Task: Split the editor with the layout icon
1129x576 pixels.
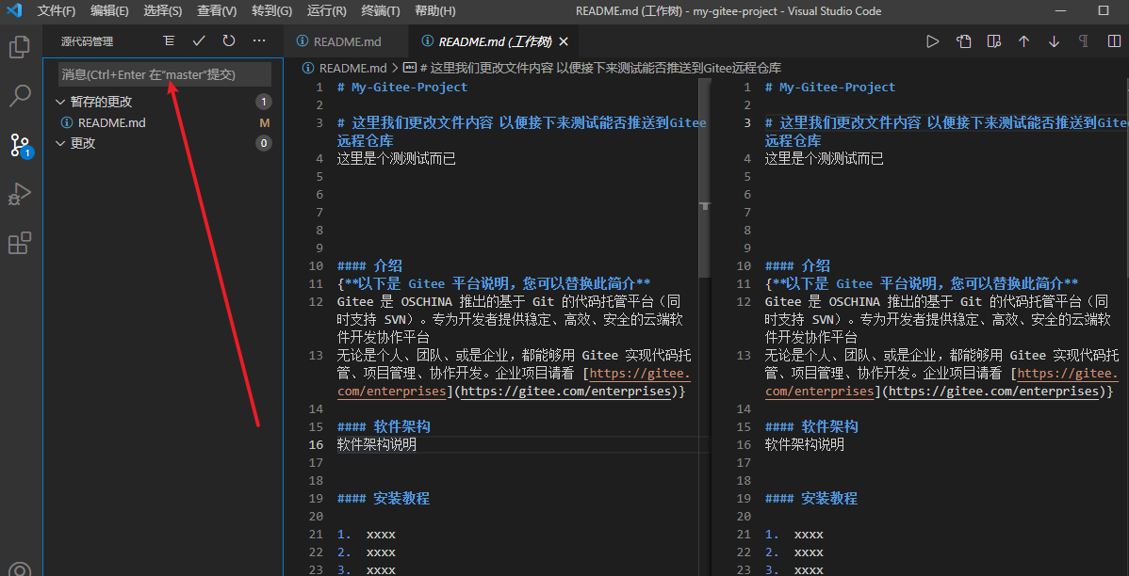Action: pyautogui.click(x=1114, y=41)
